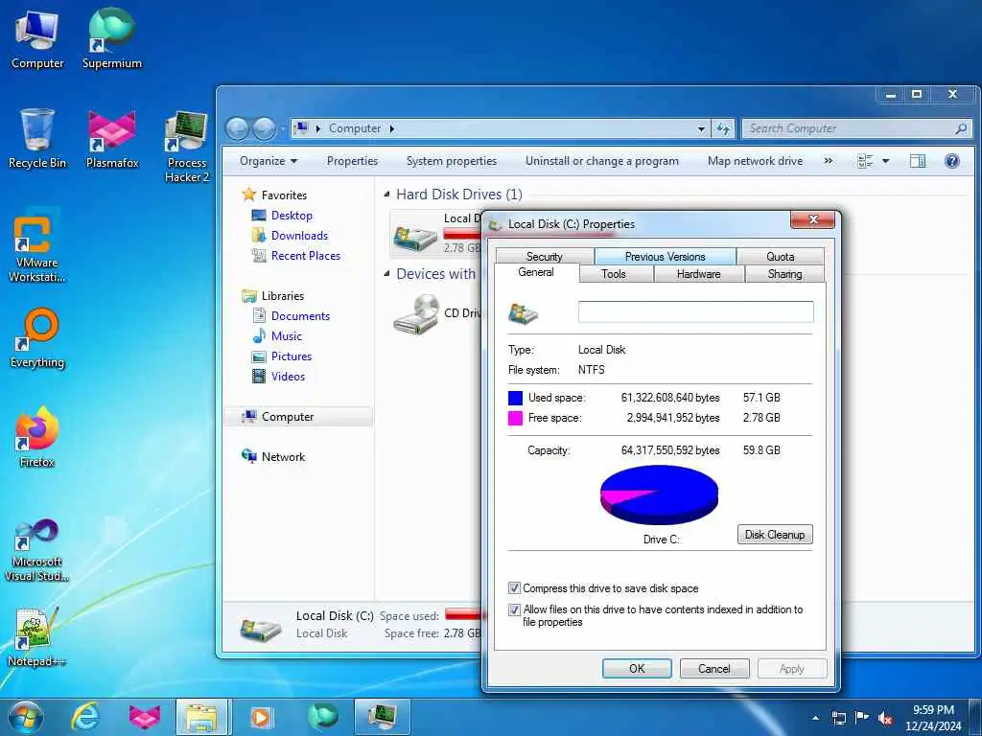Open Process Hacker 2 desktop shortcut
The height and width of the screenshot is (736, 982).
click(187, 147)
